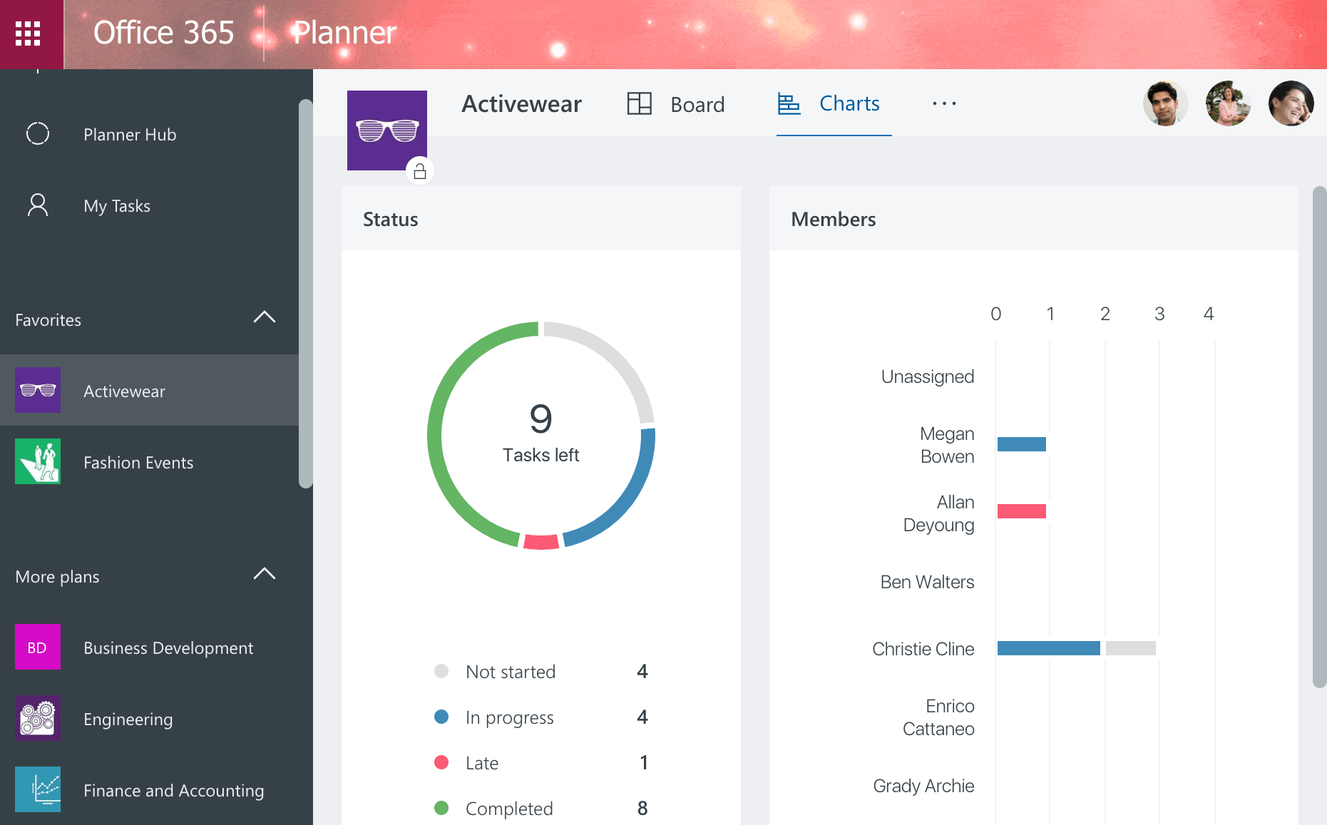Open the first member avatar on the right
This screenshot has height=825, width=1327.
[1165, 103]
